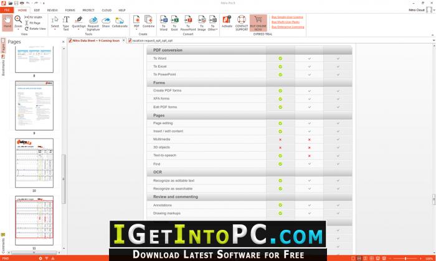Convert To Word
This screenshot has width=436, height=261.
(x=163, y=23)
